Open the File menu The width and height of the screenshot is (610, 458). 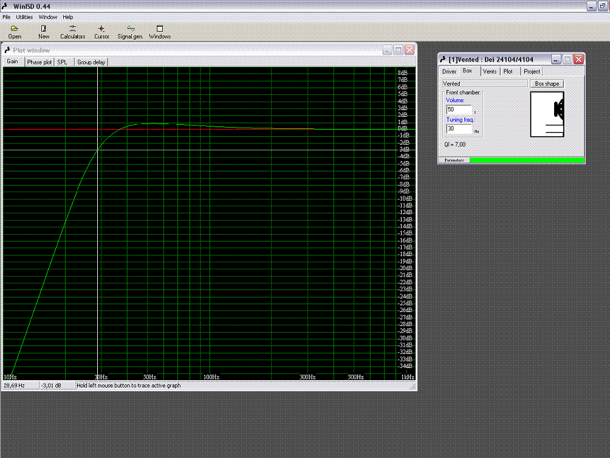point(7,17)
